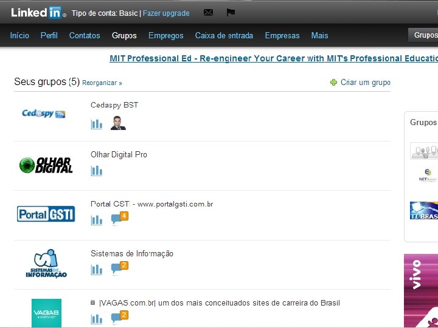Click the Cedaspy group logo
This screenshot has width=438, height=328.
point(44,114)
